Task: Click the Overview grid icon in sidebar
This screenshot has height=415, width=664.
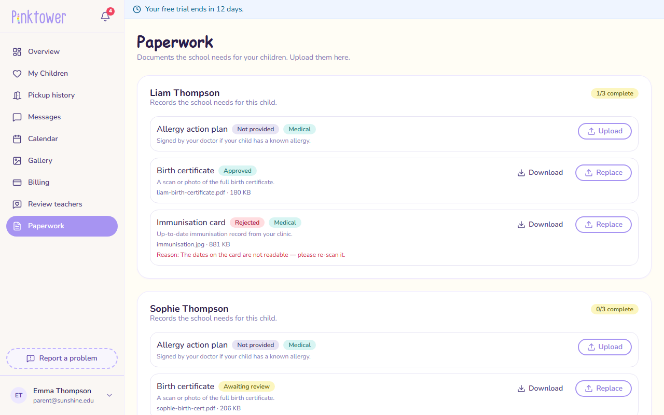Action: (x=17, y=52)
